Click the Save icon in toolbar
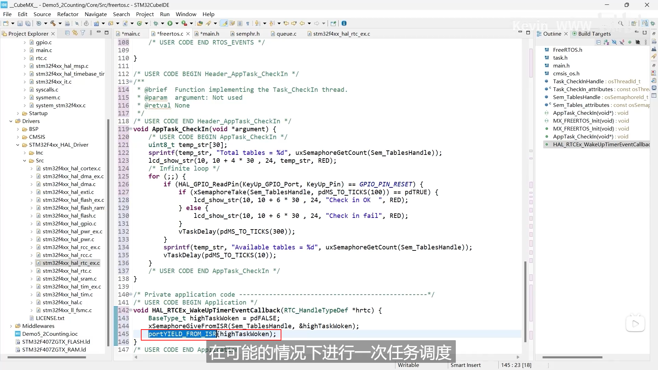This screenshot has height=370, width=658. [x=20, y=23]
